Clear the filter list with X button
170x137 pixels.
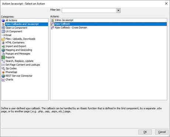click(118, 10)
